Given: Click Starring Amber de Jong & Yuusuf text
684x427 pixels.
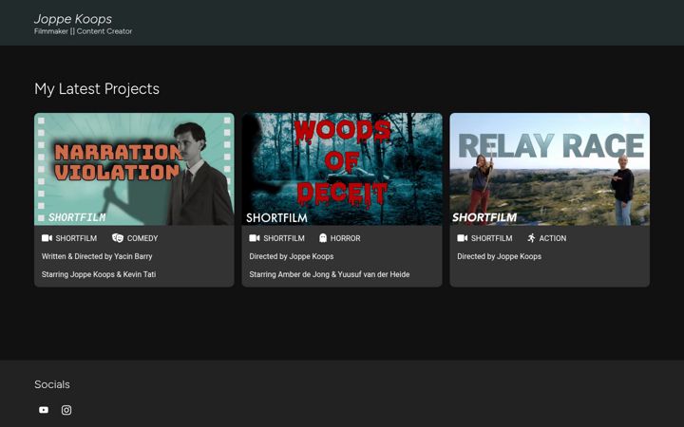Looking at the screenshot, I should (x=330, y=274).
